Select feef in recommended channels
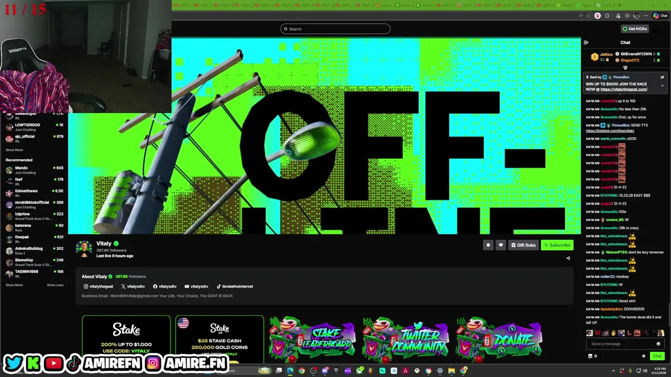This screenshot has height=377, width=671. click(34, 182)
